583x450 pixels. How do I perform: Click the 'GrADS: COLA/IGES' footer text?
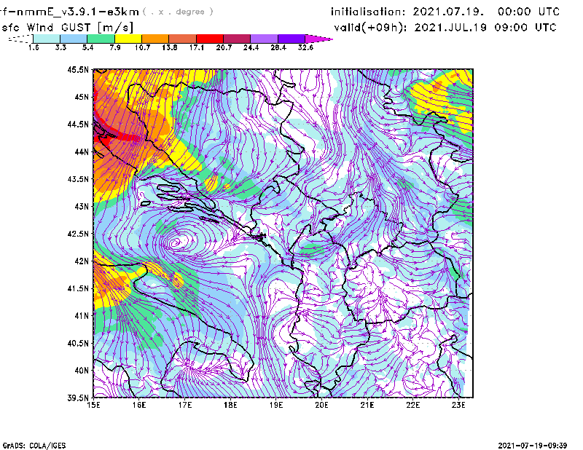tap(34, 446)
